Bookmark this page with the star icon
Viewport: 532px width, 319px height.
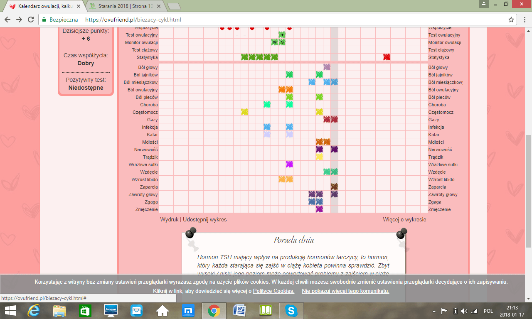(511, 20)
